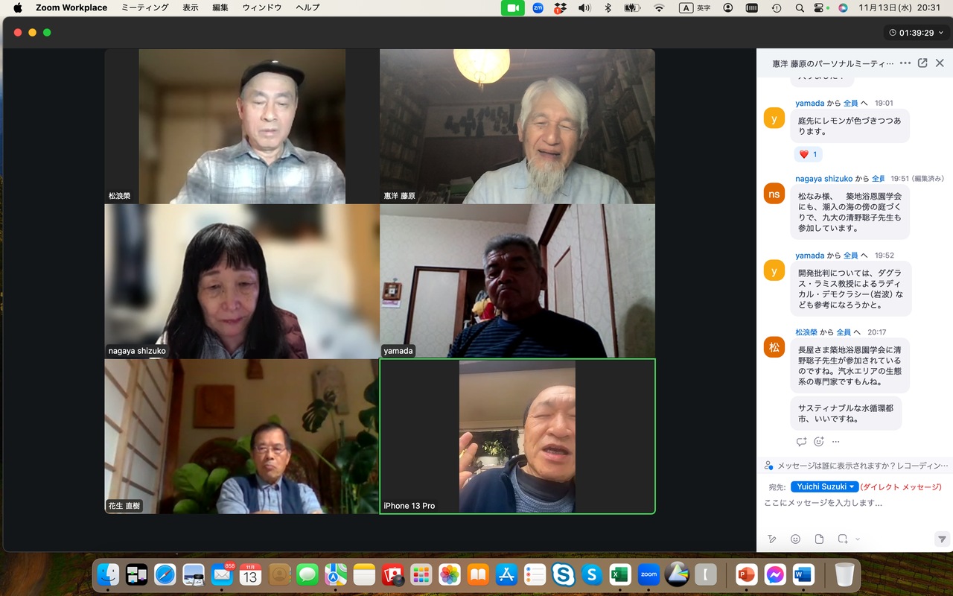
Task: Open chat panel more options ellipsis
Action: tap(905, 63)
